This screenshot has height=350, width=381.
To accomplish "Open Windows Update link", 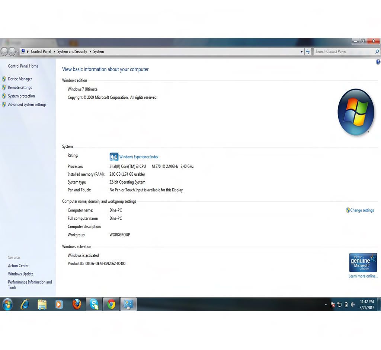I will click(x=21, y=274).
